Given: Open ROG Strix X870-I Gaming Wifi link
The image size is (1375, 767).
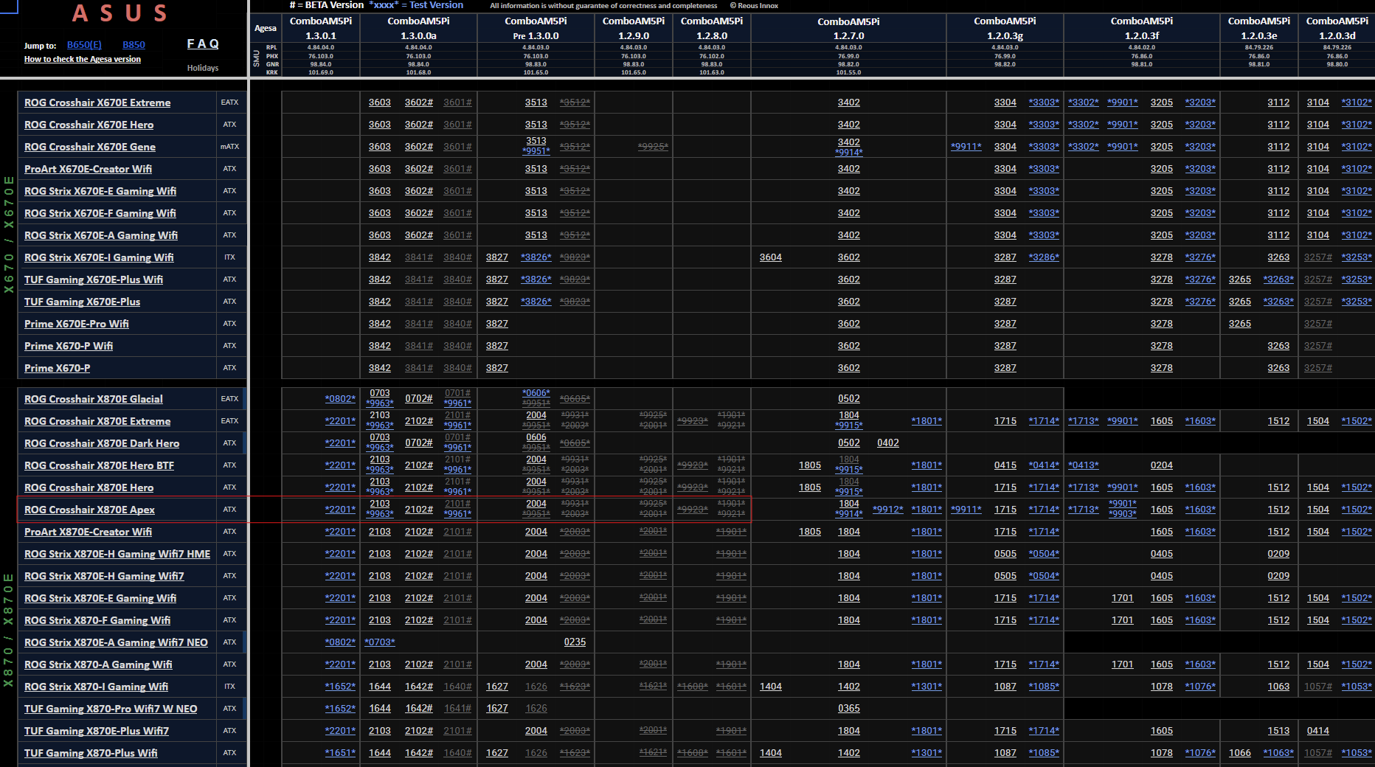Looking at the screenshot, I should (x=96, y=687).
